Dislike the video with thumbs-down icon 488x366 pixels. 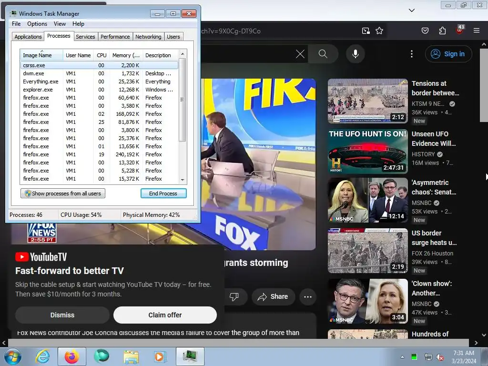234,296
